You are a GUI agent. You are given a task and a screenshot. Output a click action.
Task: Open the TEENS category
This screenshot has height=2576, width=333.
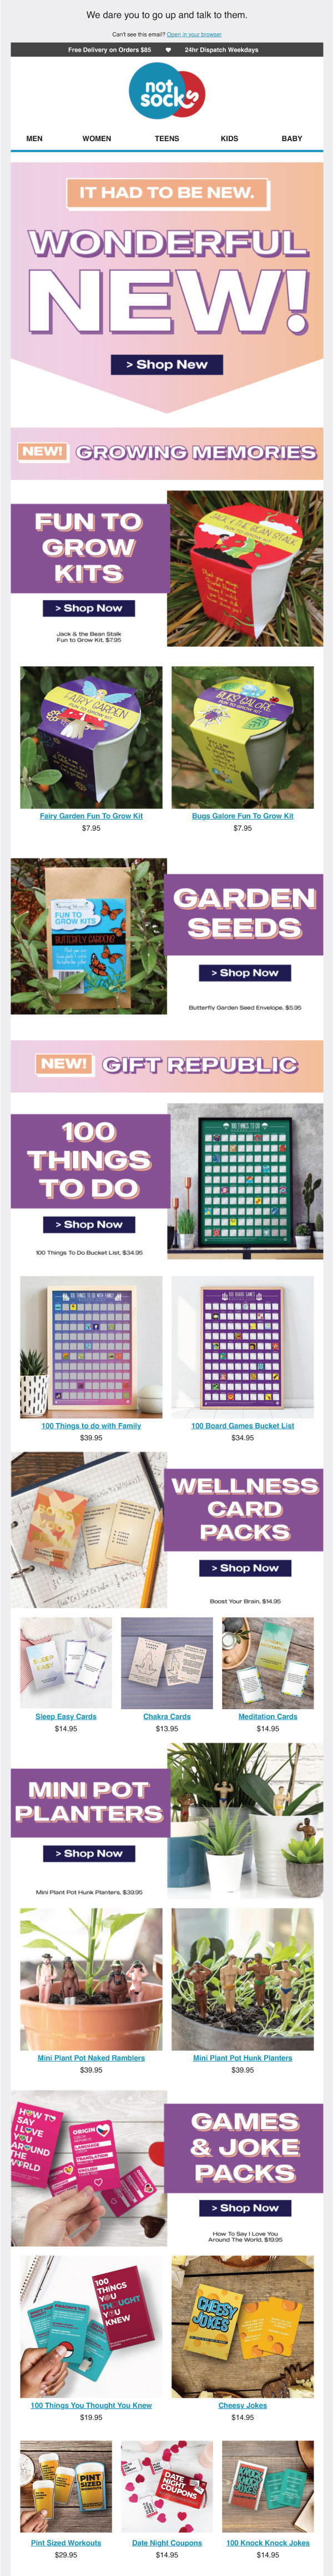pos(167,138)
